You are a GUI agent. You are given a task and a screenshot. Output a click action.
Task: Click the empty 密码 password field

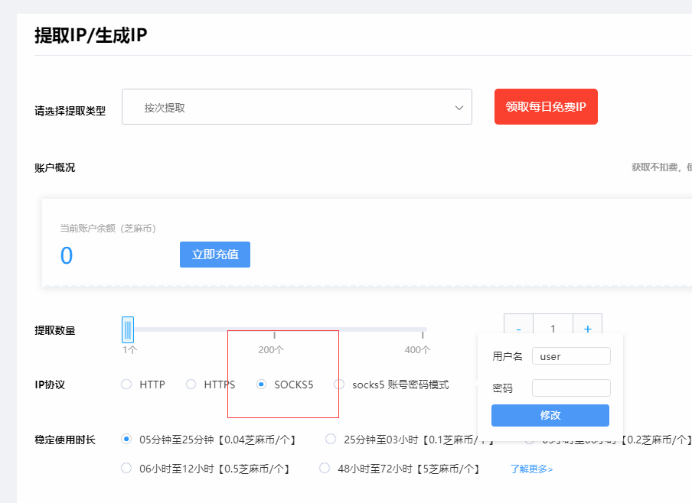coord(571,388)
